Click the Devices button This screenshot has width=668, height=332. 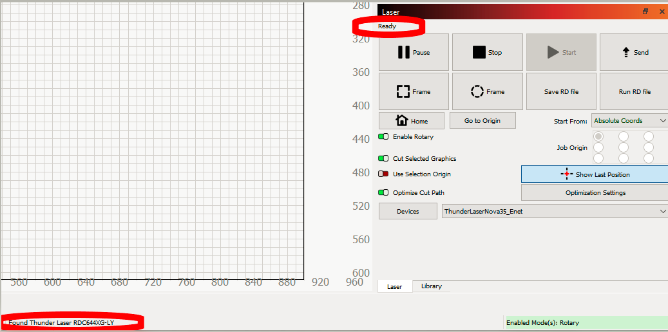(408, 211)
